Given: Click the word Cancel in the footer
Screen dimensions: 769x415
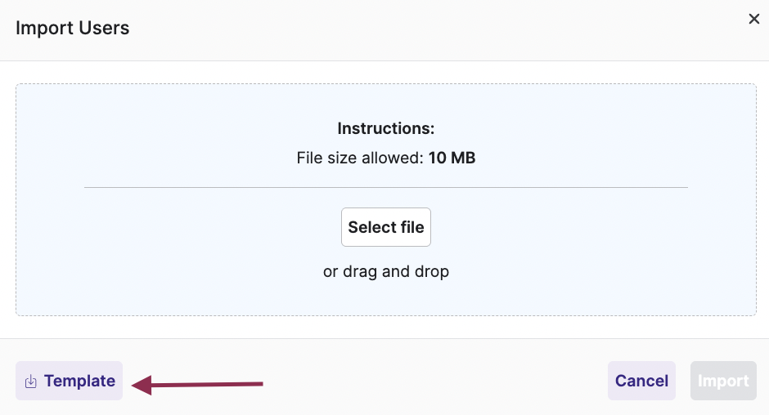Looking at the screenshot, I should point(641,381).
